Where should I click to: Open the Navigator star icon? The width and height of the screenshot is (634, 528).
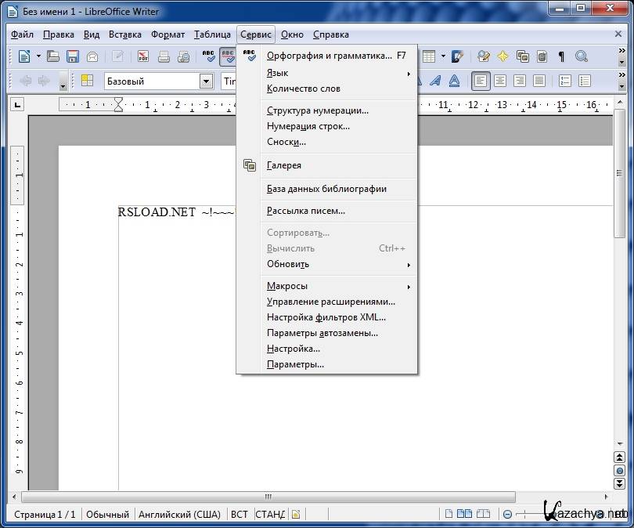[503, 56]
